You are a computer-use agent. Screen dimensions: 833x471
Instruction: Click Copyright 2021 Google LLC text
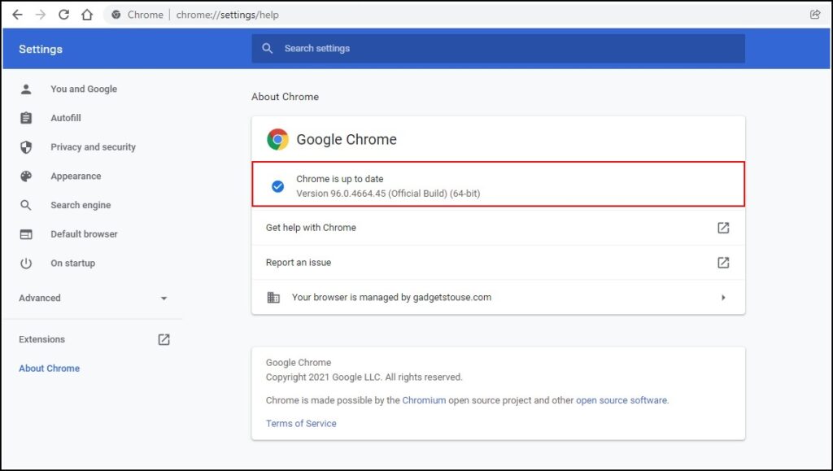coord(364,377)
